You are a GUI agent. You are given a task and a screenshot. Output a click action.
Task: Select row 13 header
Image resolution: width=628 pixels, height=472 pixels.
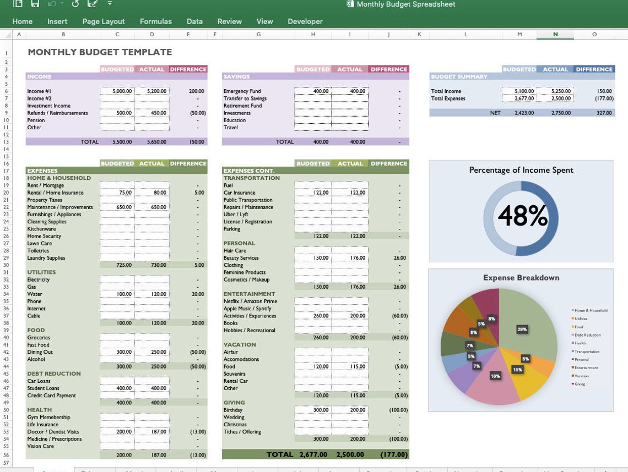coord(6,142)
